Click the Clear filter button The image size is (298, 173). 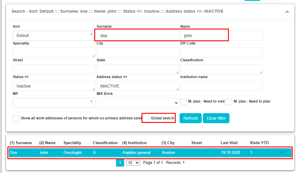tap(216, 118)
